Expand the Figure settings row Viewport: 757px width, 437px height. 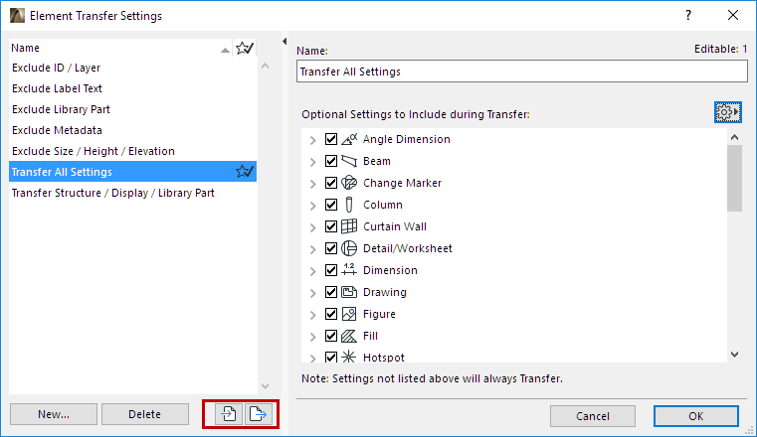click(312, 314)
